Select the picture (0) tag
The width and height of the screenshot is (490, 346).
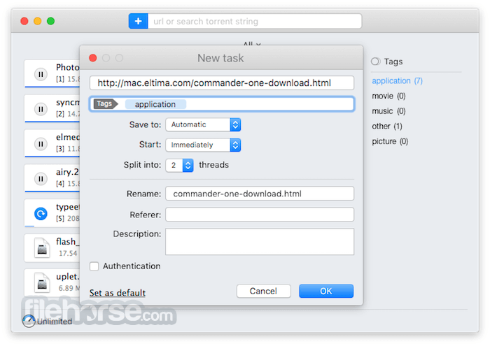390,141
